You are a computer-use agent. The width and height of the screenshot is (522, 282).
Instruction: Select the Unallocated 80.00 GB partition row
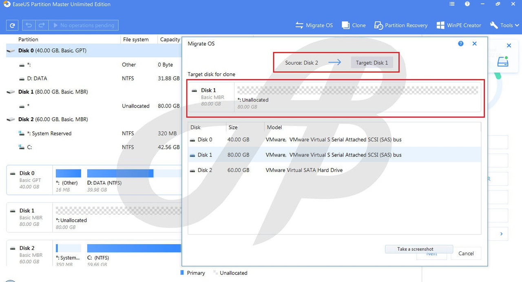[93, 106]
